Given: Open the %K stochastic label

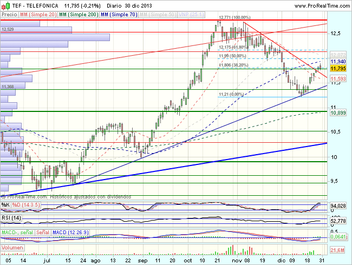Looking at the screenshot, I should tap(5, 204).
